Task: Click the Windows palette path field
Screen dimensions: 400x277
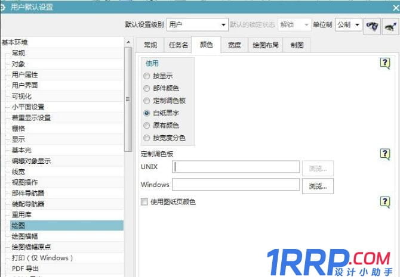Action: (236, 184)
